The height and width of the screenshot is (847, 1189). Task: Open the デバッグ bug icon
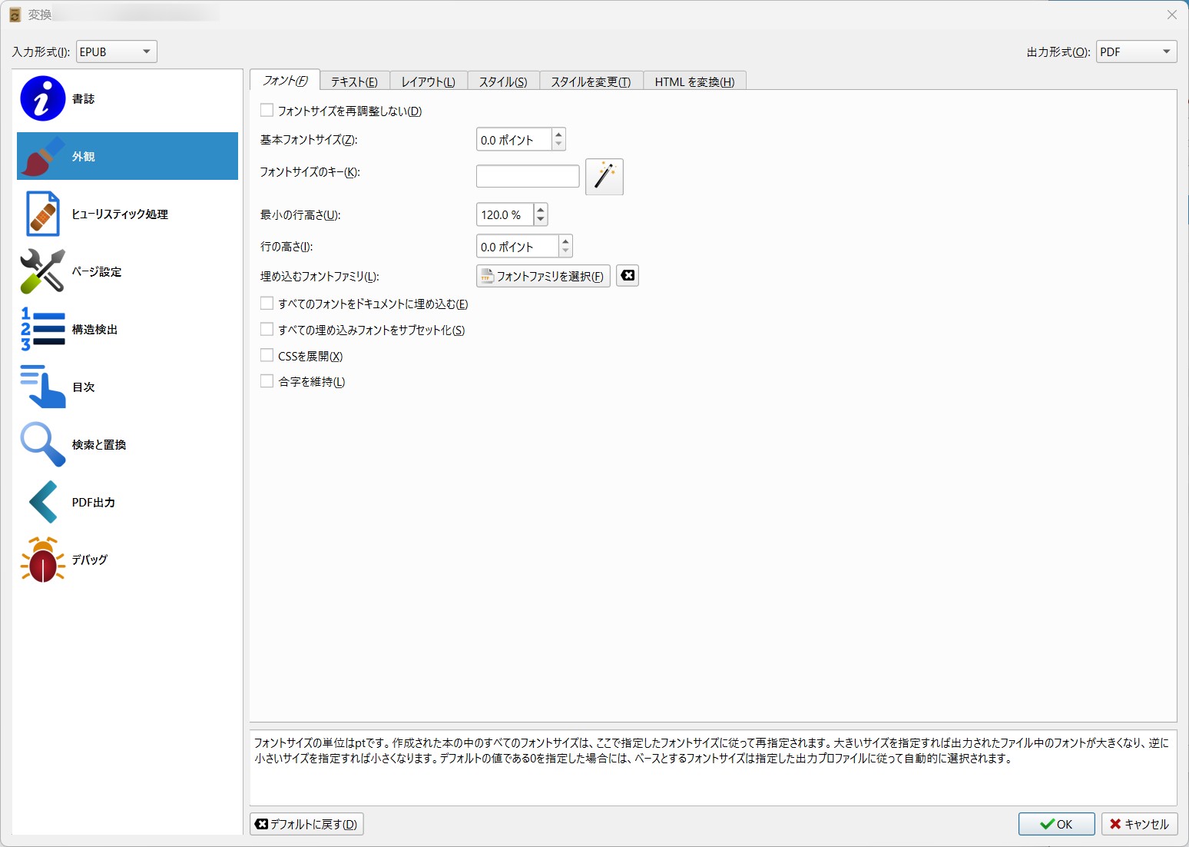(43, 560)
